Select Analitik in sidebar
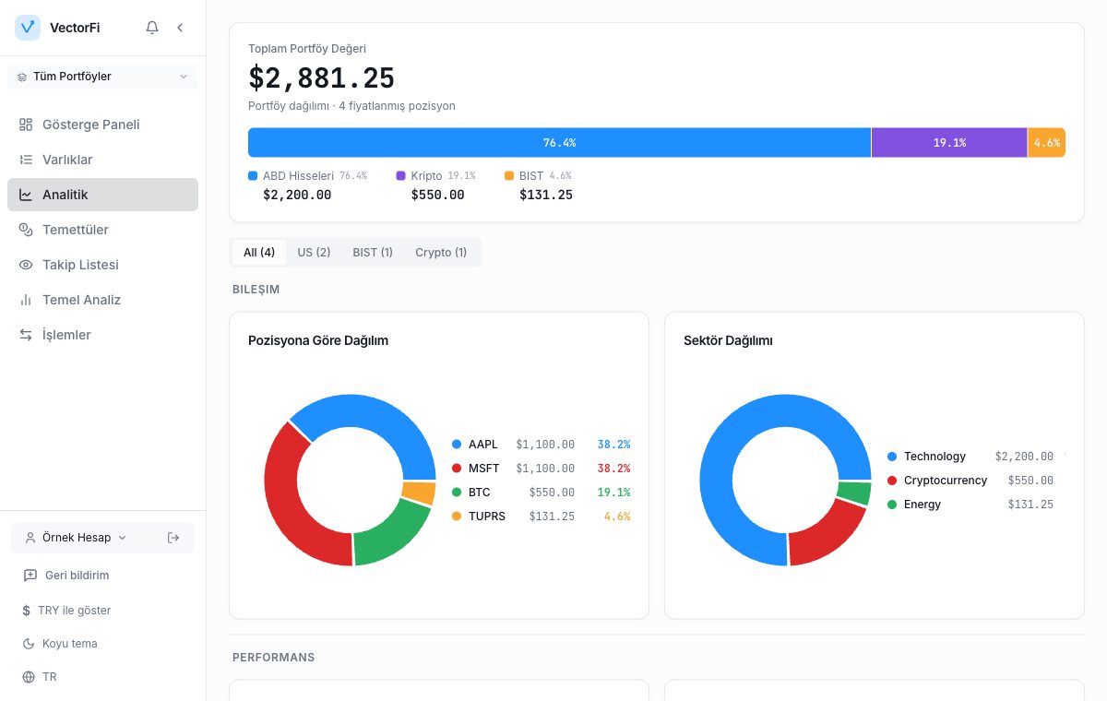The height and width of the screenshot is (701, 1107). [x=102, y=195]
